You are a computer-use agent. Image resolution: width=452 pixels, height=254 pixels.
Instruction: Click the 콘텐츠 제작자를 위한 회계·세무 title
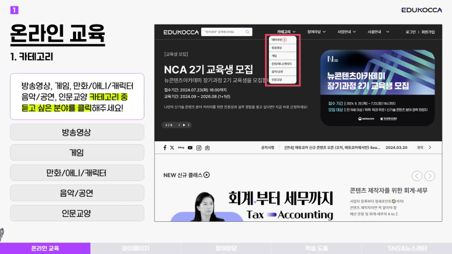389,190
